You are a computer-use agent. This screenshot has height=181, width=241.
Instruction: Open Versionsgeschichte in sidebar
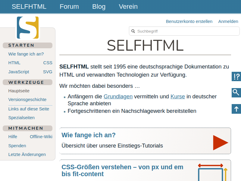tap(27, 100)
